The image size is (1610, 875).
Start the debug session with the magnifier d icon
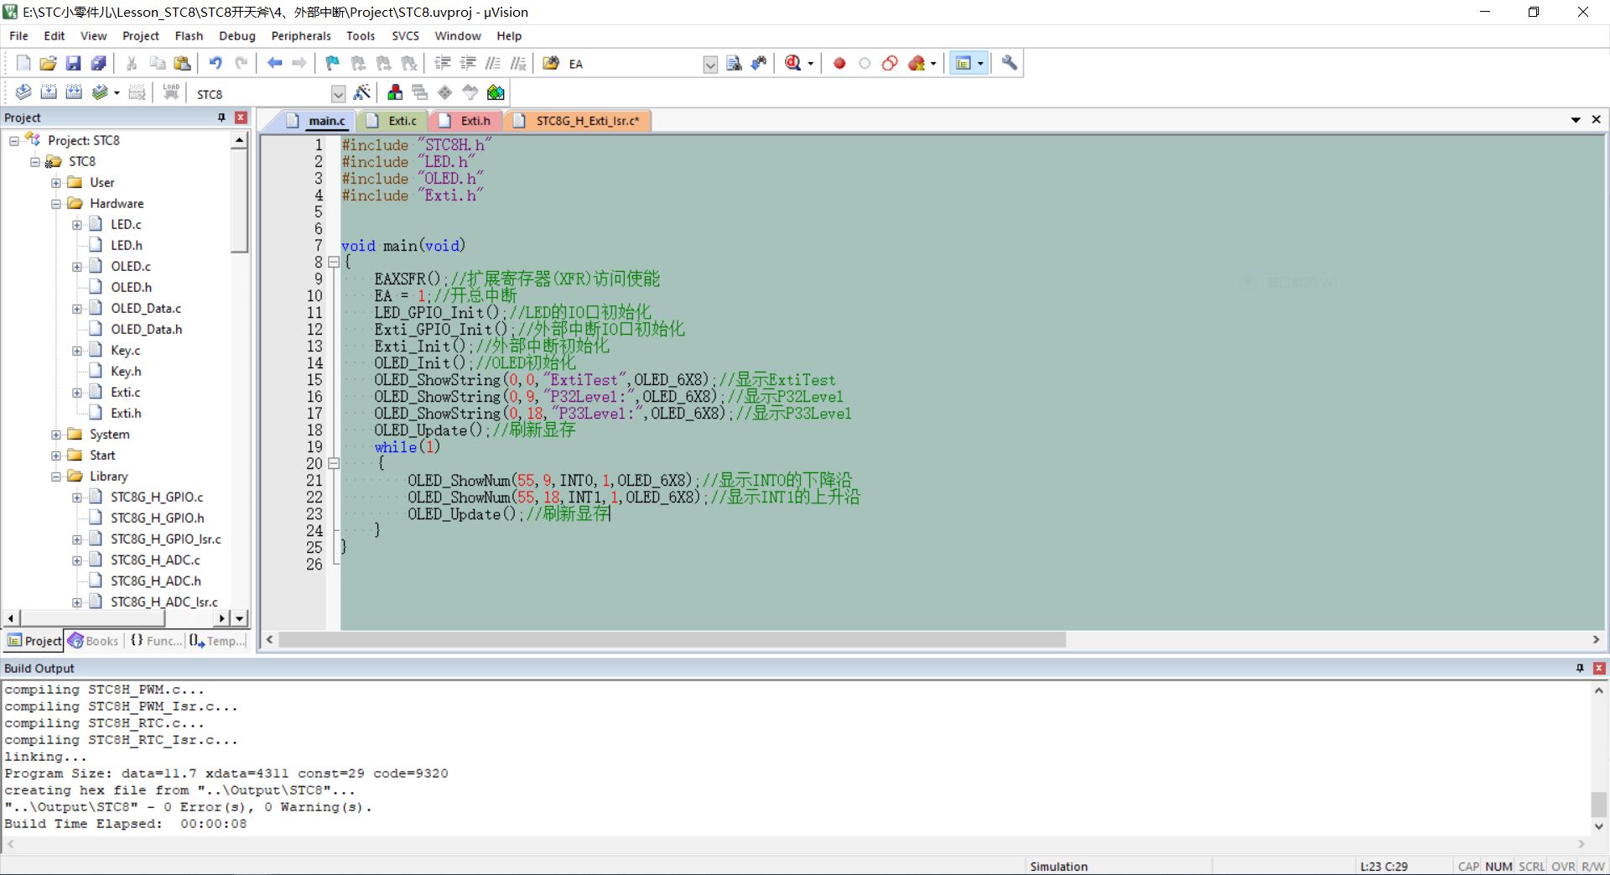792,63
